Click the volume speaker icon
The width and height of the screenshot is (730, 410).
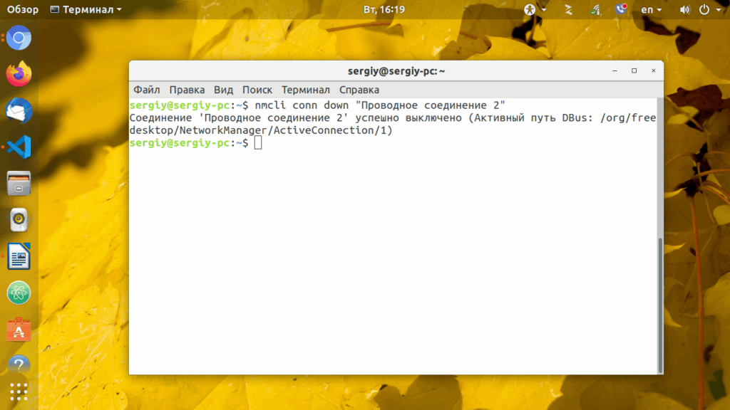tap(684, 9)
